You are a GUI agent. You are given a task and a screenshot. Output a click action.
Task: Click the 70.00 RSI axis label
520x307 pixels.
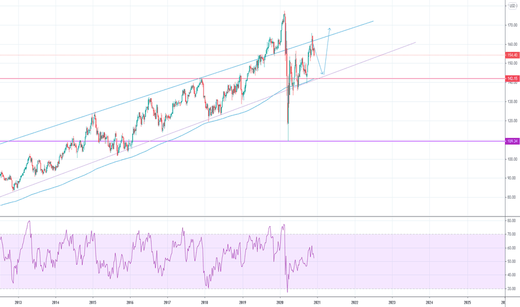coord(512,234)
